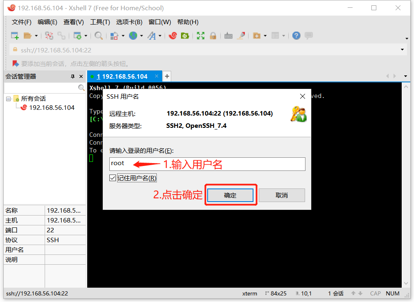The image size is (414, 302).
Task: Open session properties via the gear icon
Action: (77, 36)
